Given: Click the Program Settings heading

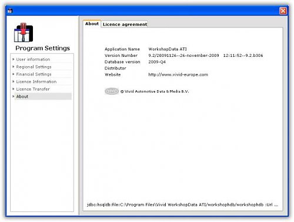Looking at the screenshot, I should (x=42, y=48).
